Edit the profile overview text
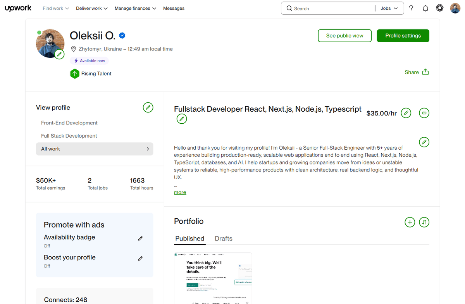 (424, 142)
